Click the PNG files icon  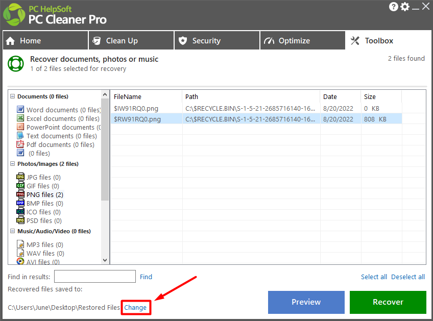pos(20,194)
